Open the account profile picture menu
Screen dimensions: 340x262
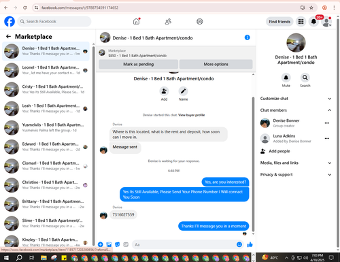[326, 22]
